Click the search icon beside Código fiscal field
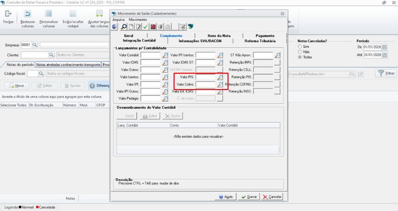 coord(41,74)
